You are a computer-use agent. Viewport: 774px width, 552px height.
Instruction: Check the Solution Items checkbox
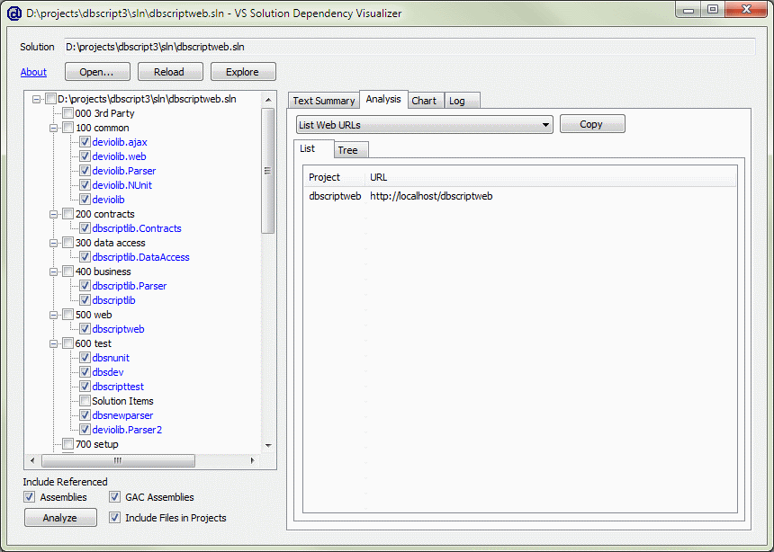[85, 401]
